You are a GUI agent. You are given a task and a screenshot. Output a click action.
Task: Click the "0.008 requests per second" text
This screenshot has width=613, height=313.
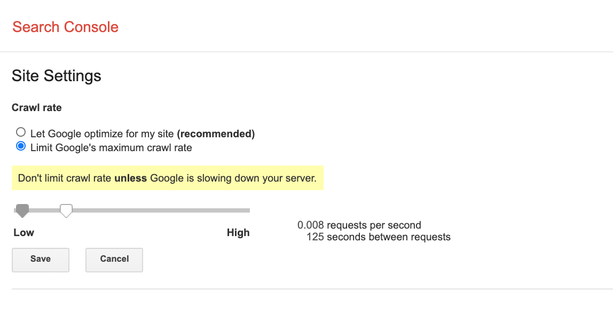coord(359,225)
